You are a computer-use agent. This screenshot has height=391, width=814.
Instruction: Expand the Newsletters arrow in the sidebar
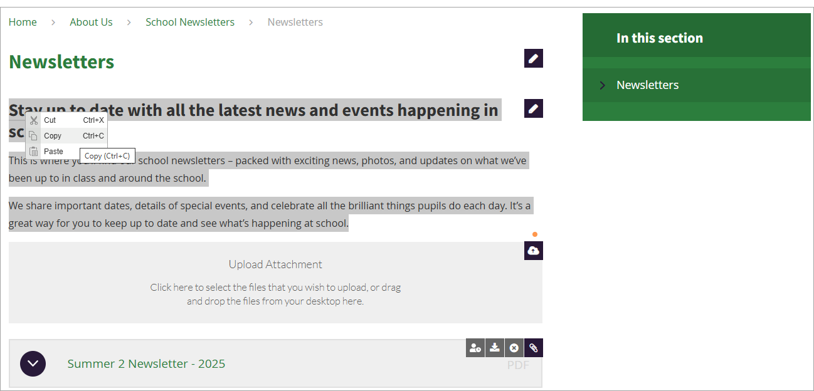click(x=603, y=85)
